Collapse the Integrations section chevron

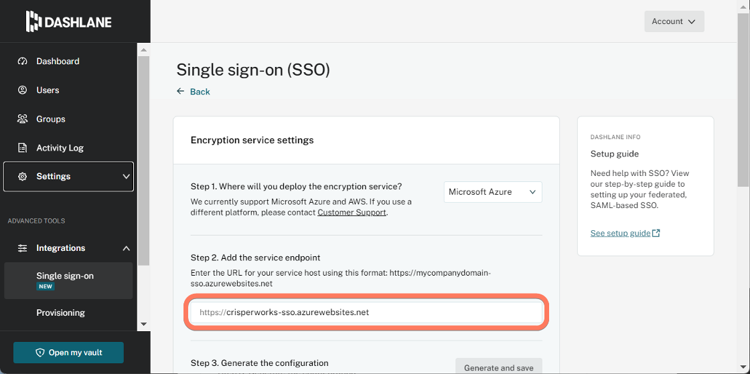(127, 248)
